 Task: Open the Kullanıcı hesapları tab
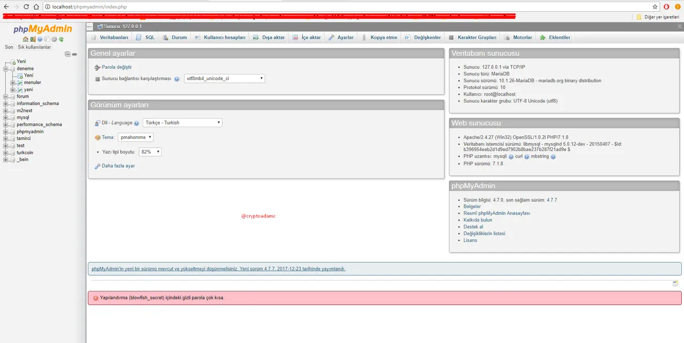pos(220,37)
